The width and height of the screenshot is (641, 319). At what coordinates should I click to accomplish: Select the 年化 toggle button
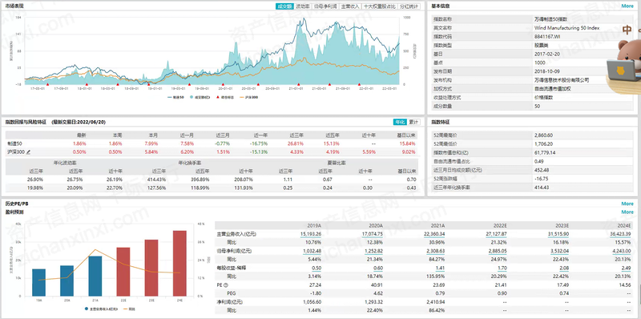[x=400, y=122]
